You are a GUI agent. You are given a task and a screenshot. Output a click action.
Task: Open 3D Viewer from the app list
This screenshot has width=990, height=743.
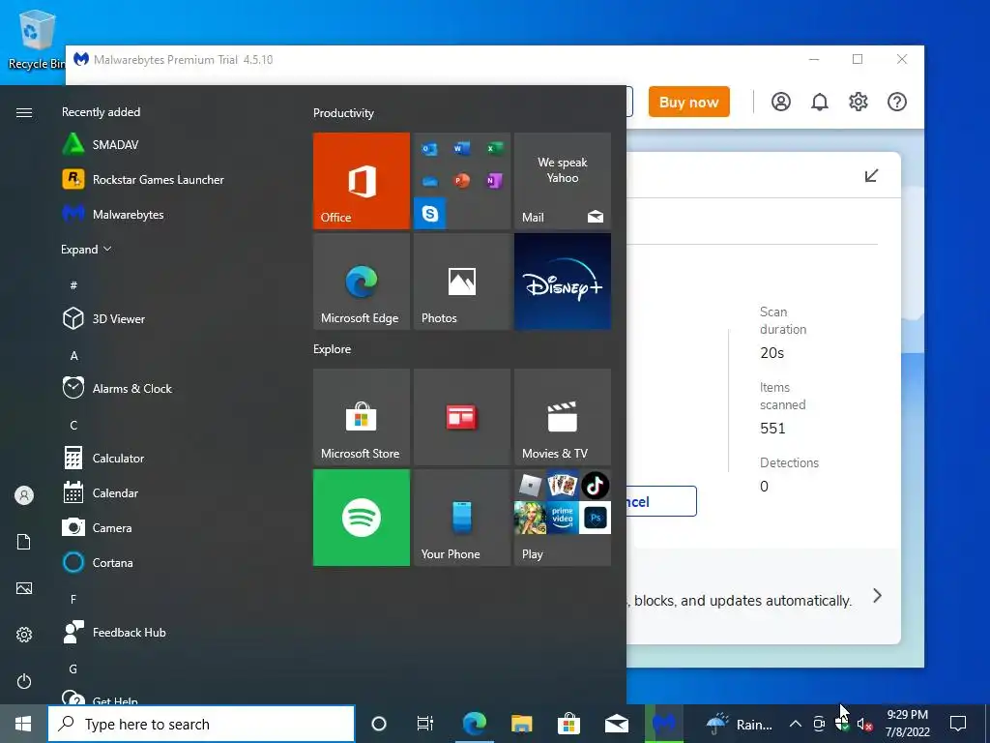click(104, 318)
